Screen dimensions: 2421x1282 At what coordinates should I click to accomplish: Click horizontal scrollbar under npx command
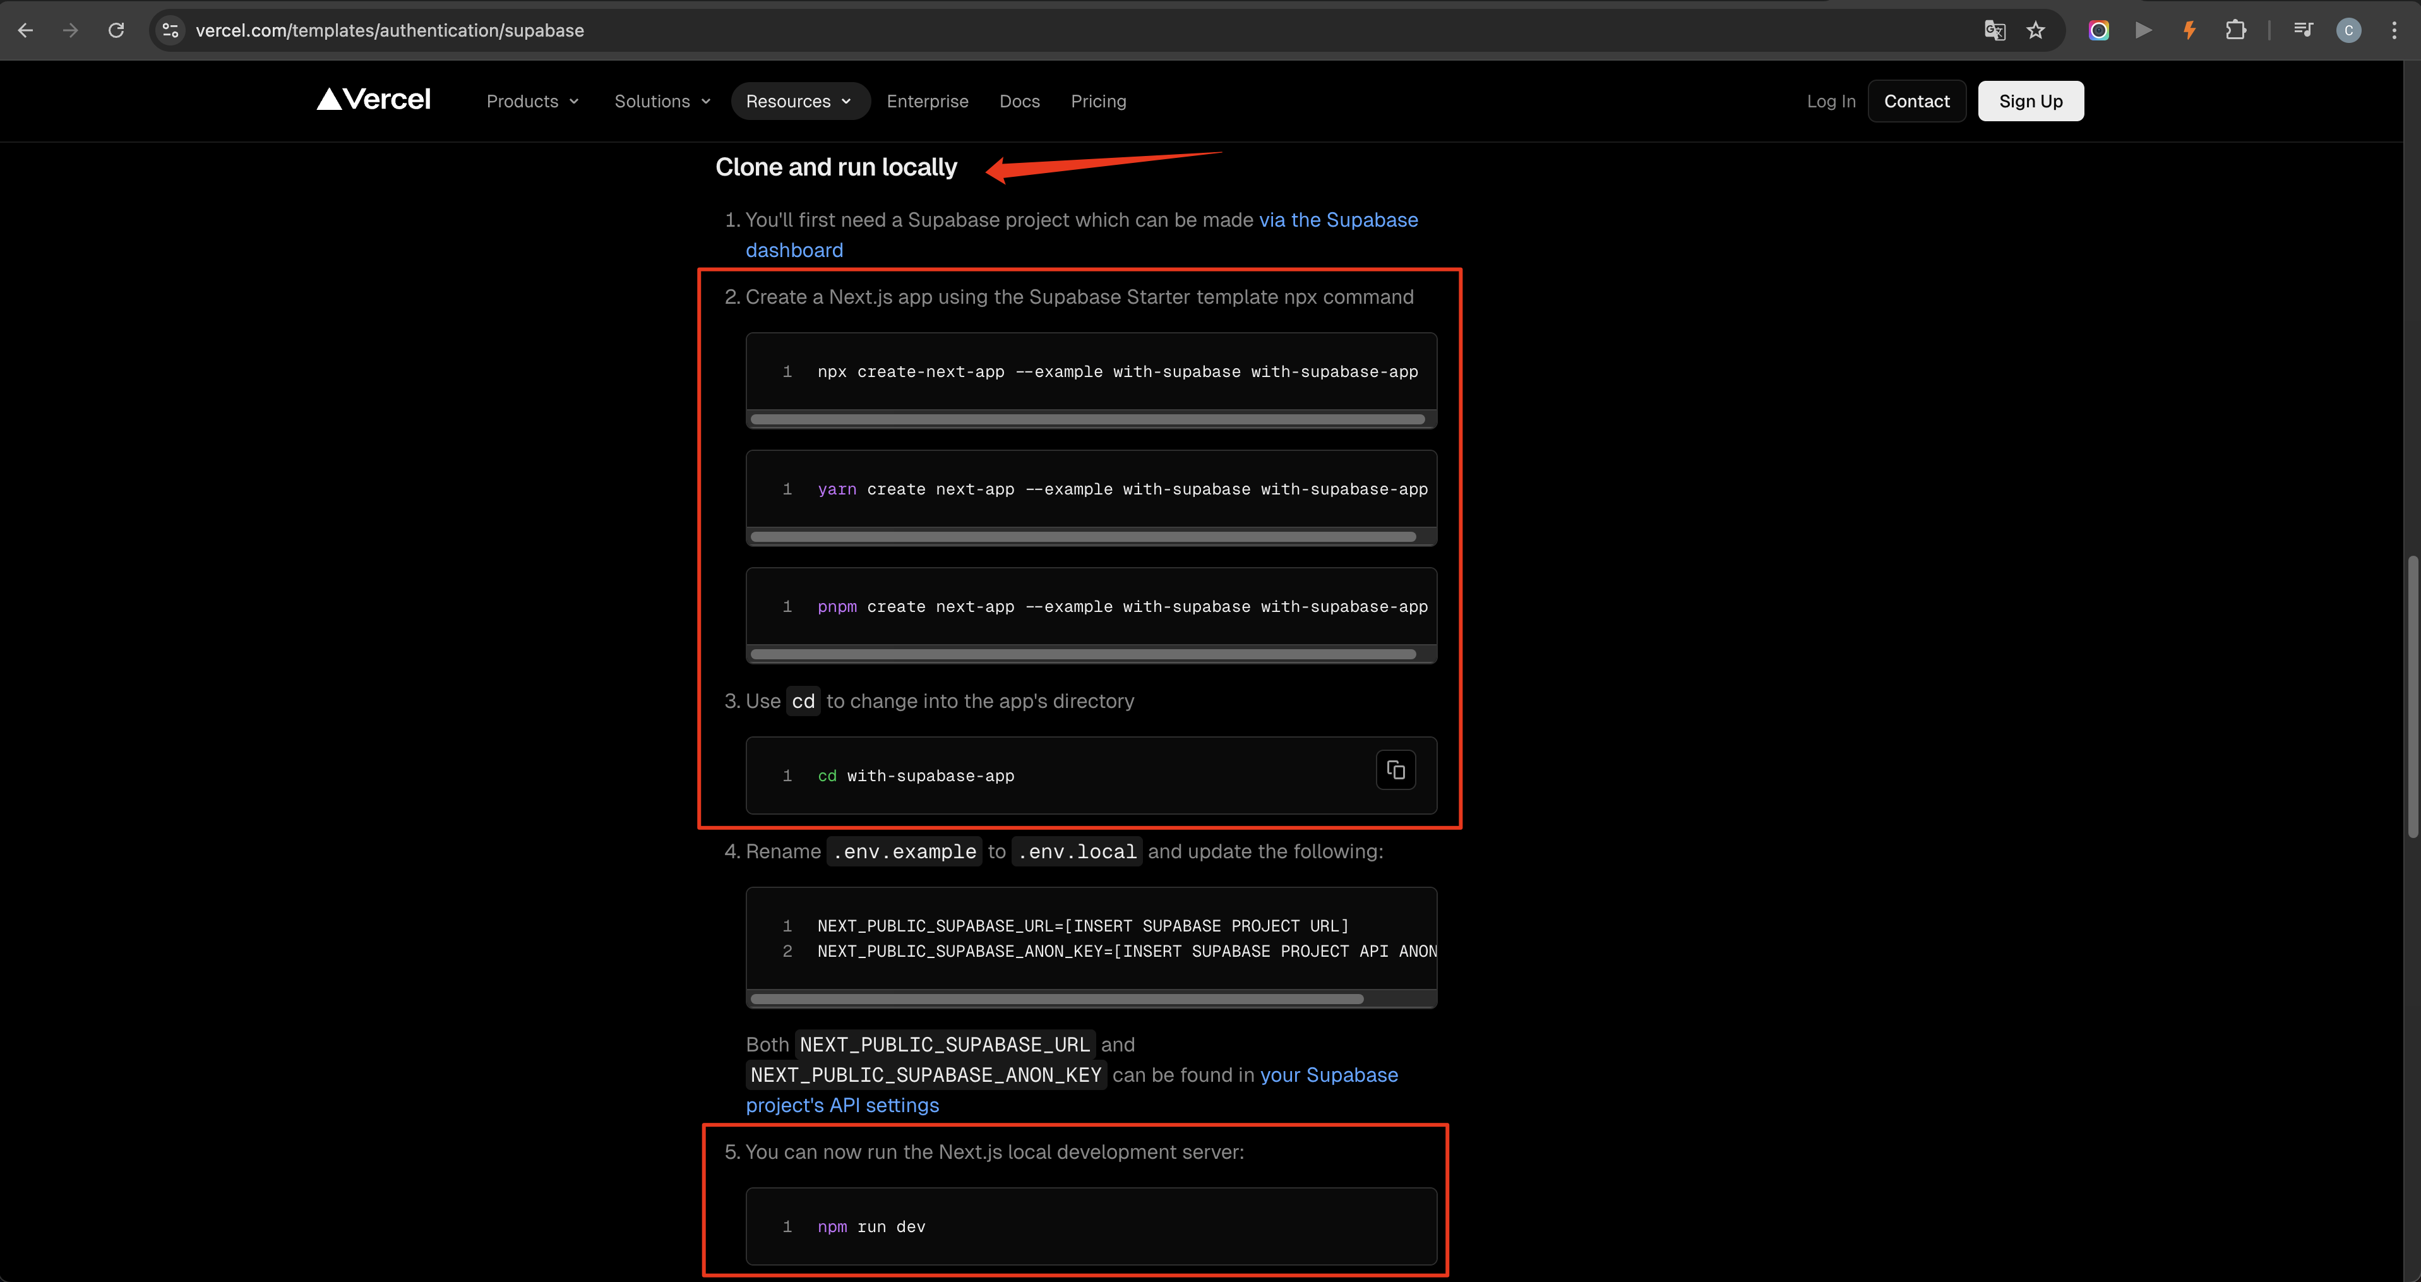coord(1087,419)
